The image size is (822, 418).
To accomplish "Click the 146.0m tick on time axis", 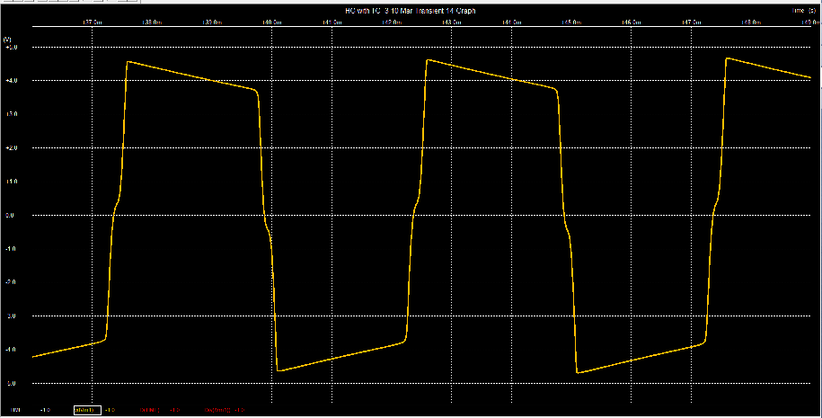I will (x=631, y=22).
